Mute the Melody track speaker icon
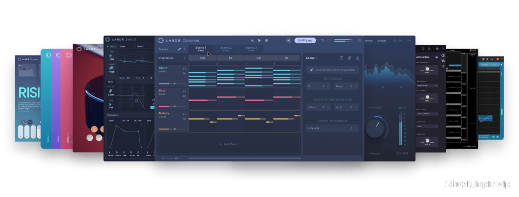519x197 pixels. click(184, 118)
